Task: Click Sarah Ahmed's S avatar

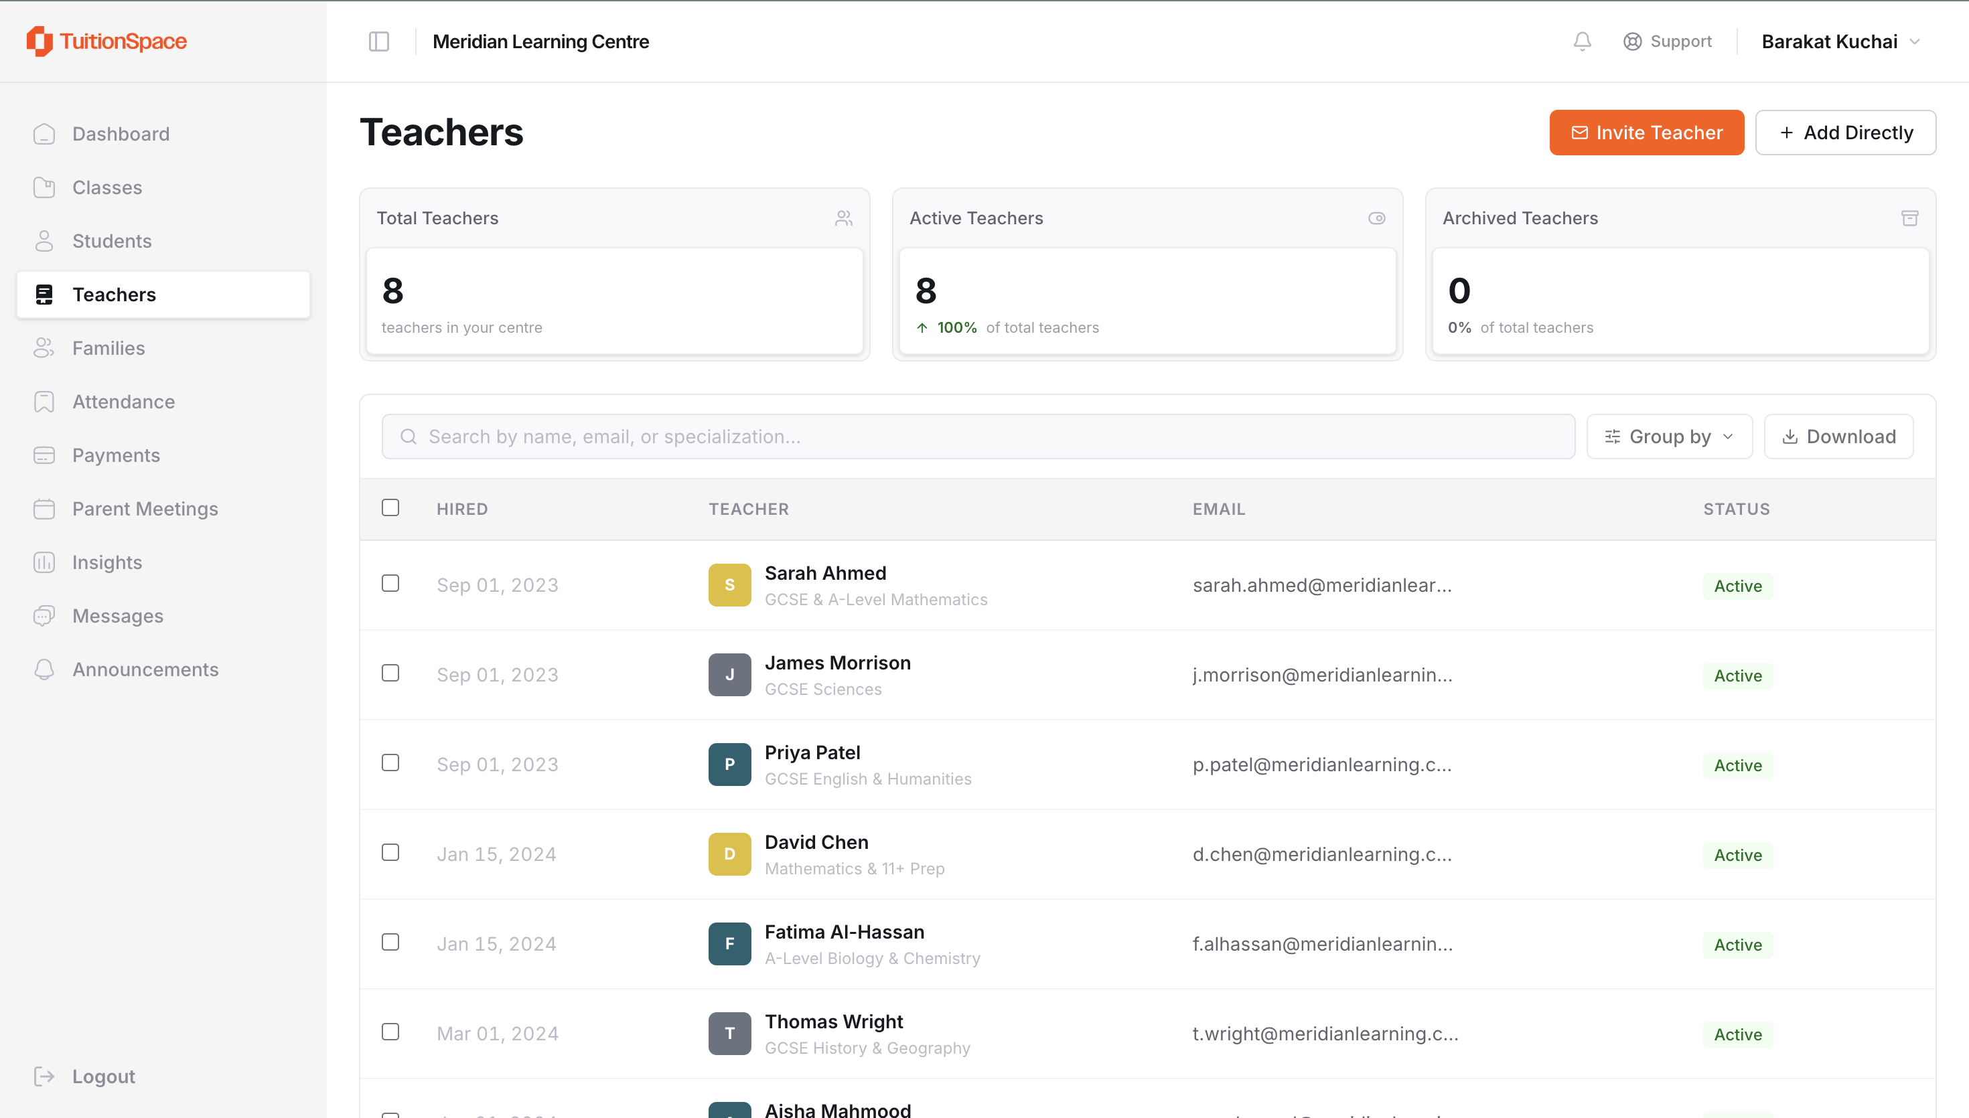Action: click(729, 585)
